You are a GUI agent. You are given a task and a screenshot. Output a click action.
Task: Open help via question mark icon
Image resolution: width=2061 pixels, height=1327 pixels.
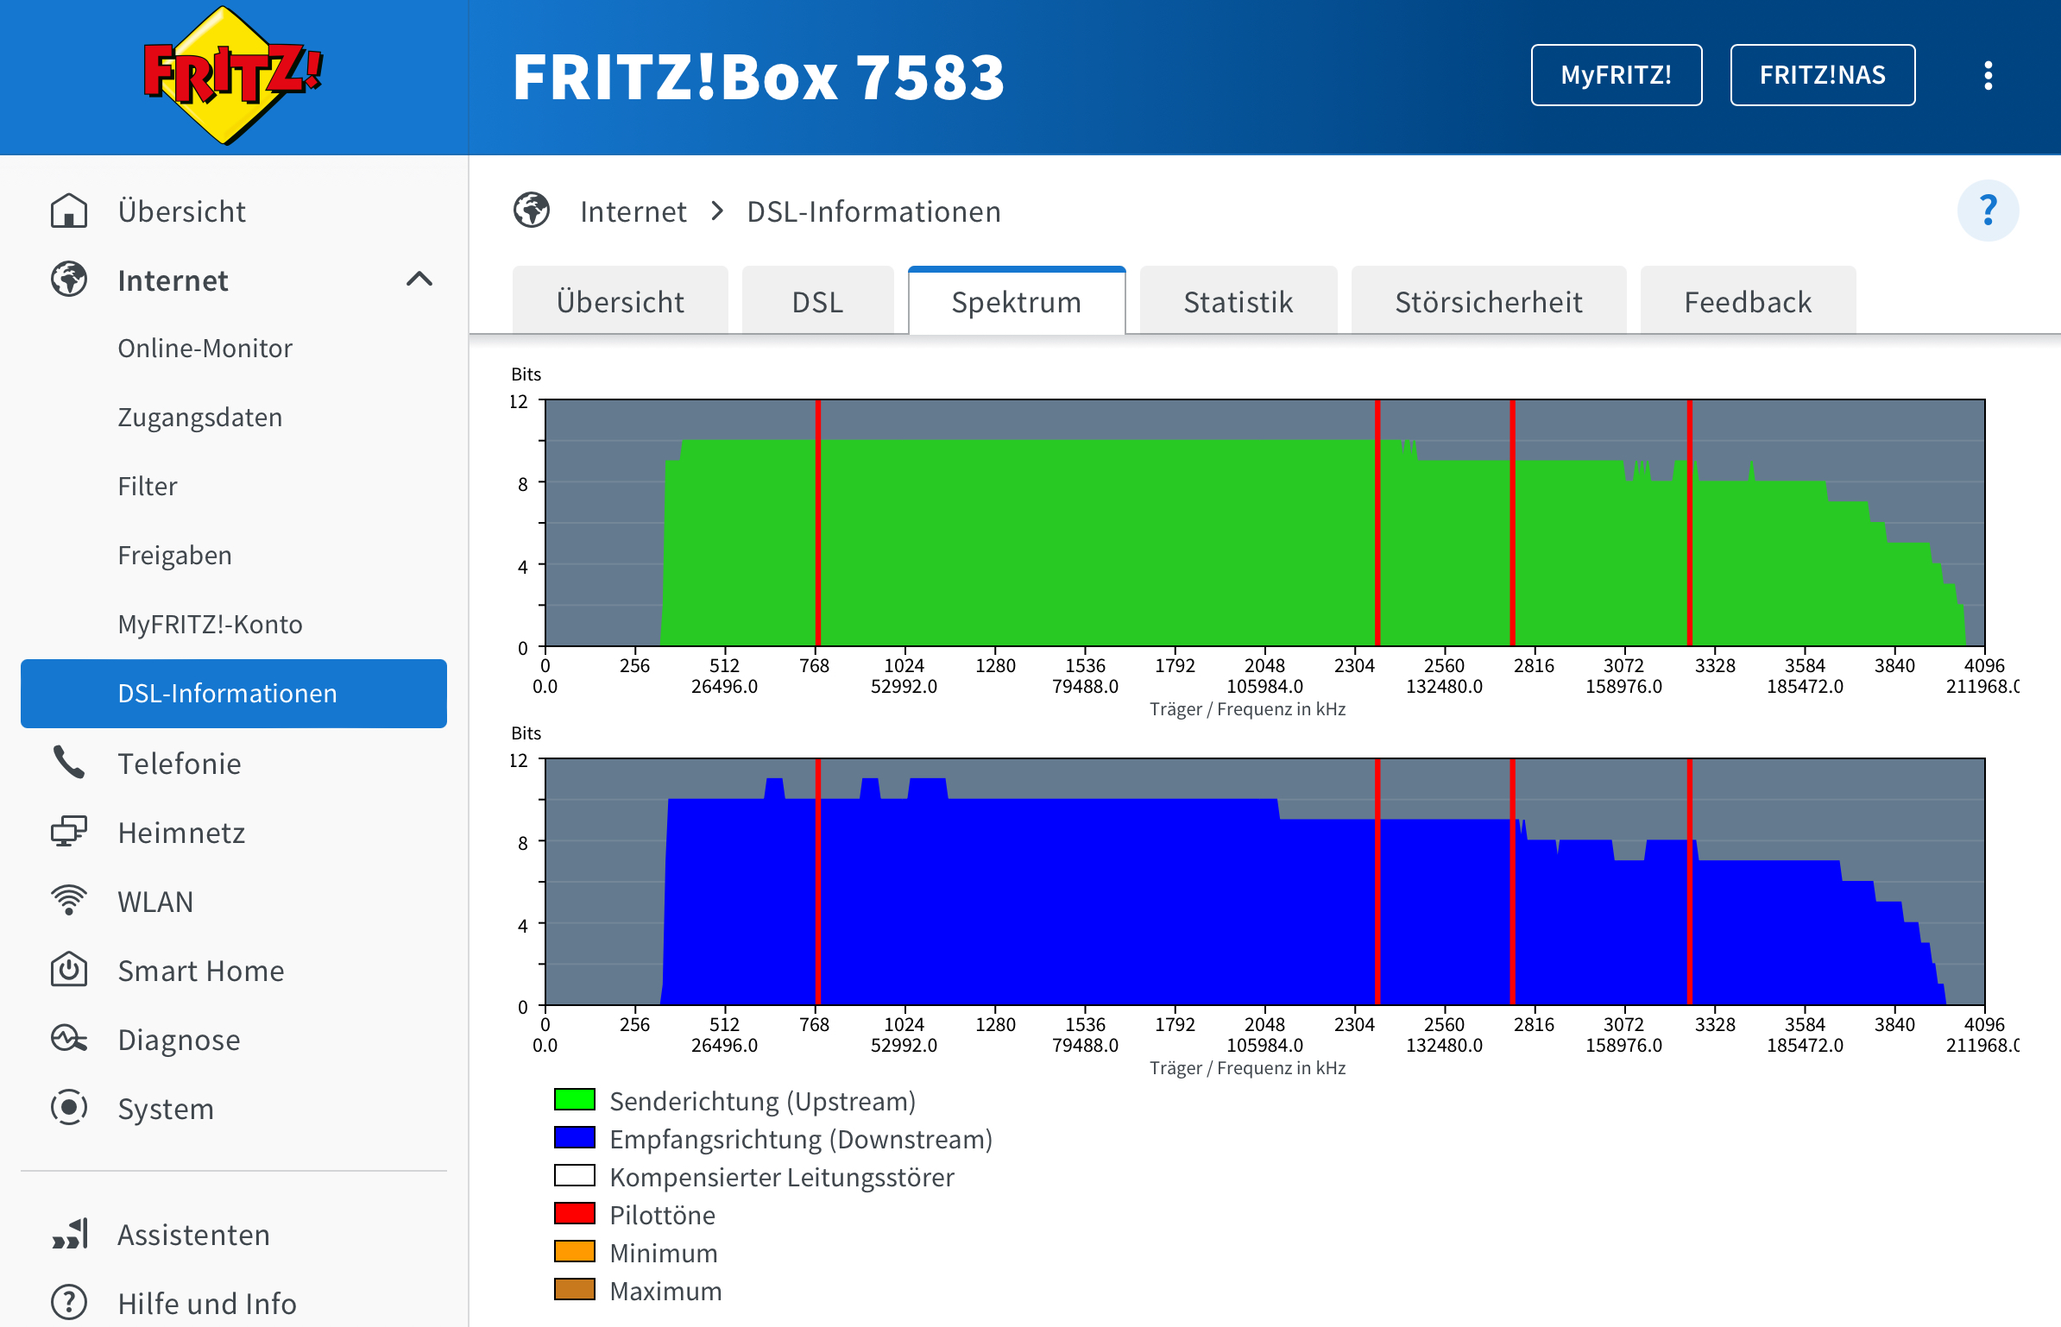tap(1987, 211)
